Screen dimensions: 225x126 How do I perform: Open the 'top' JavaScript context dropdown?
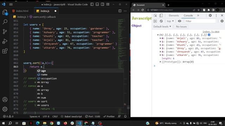point(170,21)
